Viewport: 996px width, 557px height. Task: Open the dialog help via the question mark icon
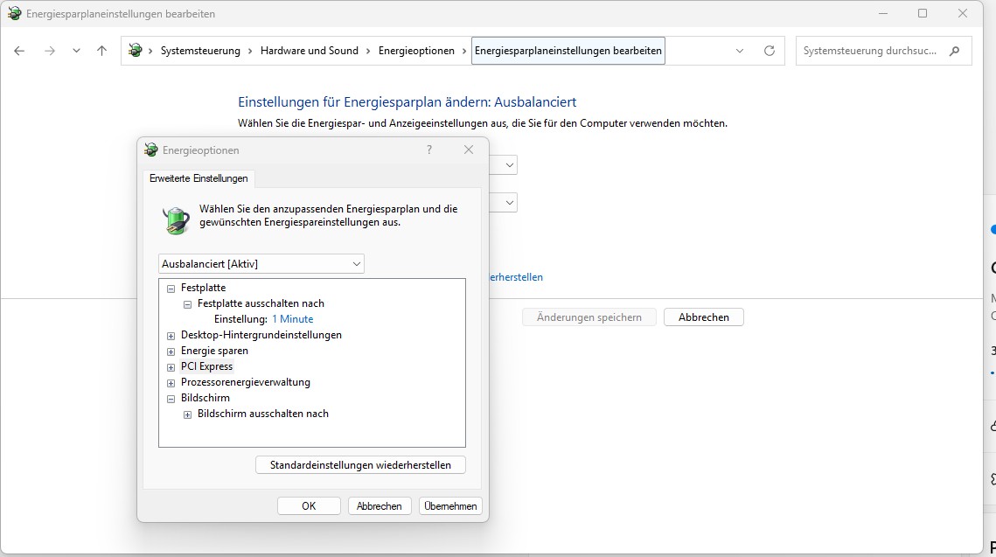(x=428, y=150)
